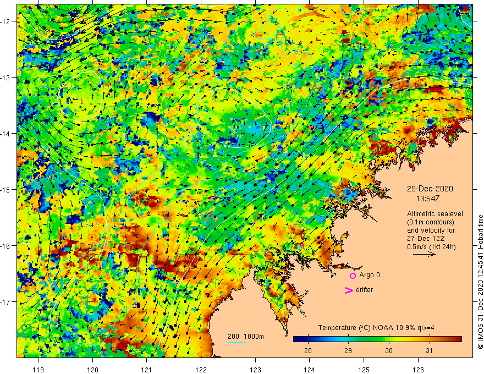Image resolution: width=484 pixels, height=374 pixels.
Task: Click the cyan 200 1000m contour legend line
Action: pos(237,342)
